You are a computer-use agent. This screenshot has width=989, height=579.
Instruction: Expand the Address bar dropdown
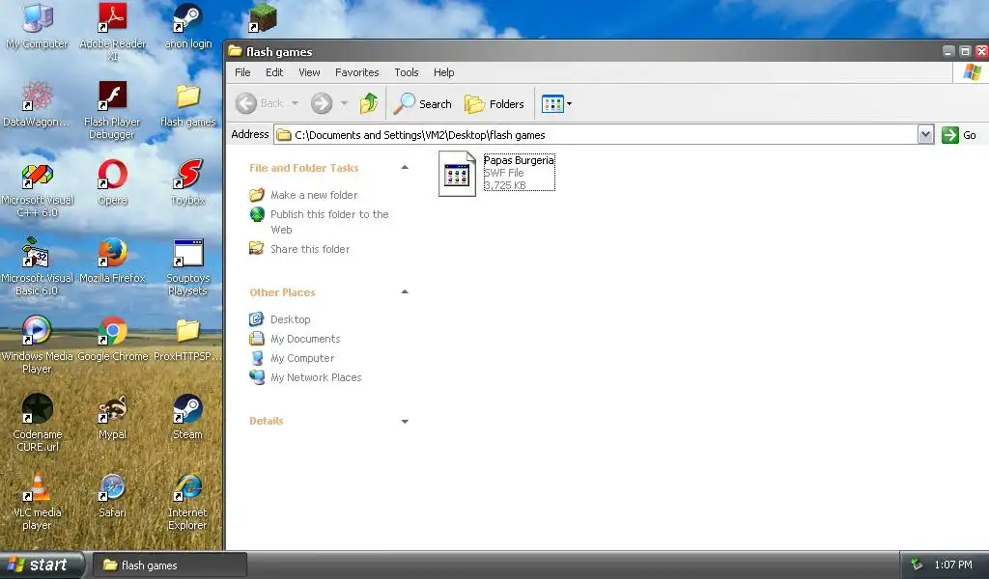pyautogui.click(x=925, y=134)
